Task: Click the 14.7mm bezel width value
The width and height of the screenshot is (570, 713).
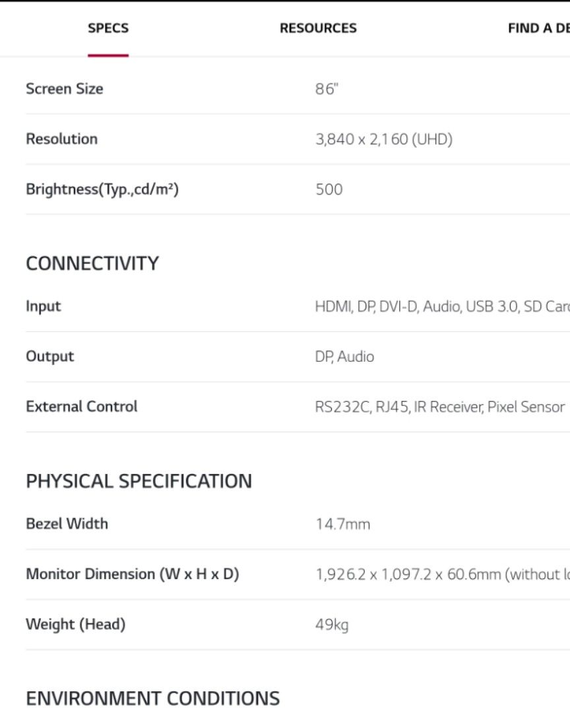Action: tap(342, 524)
